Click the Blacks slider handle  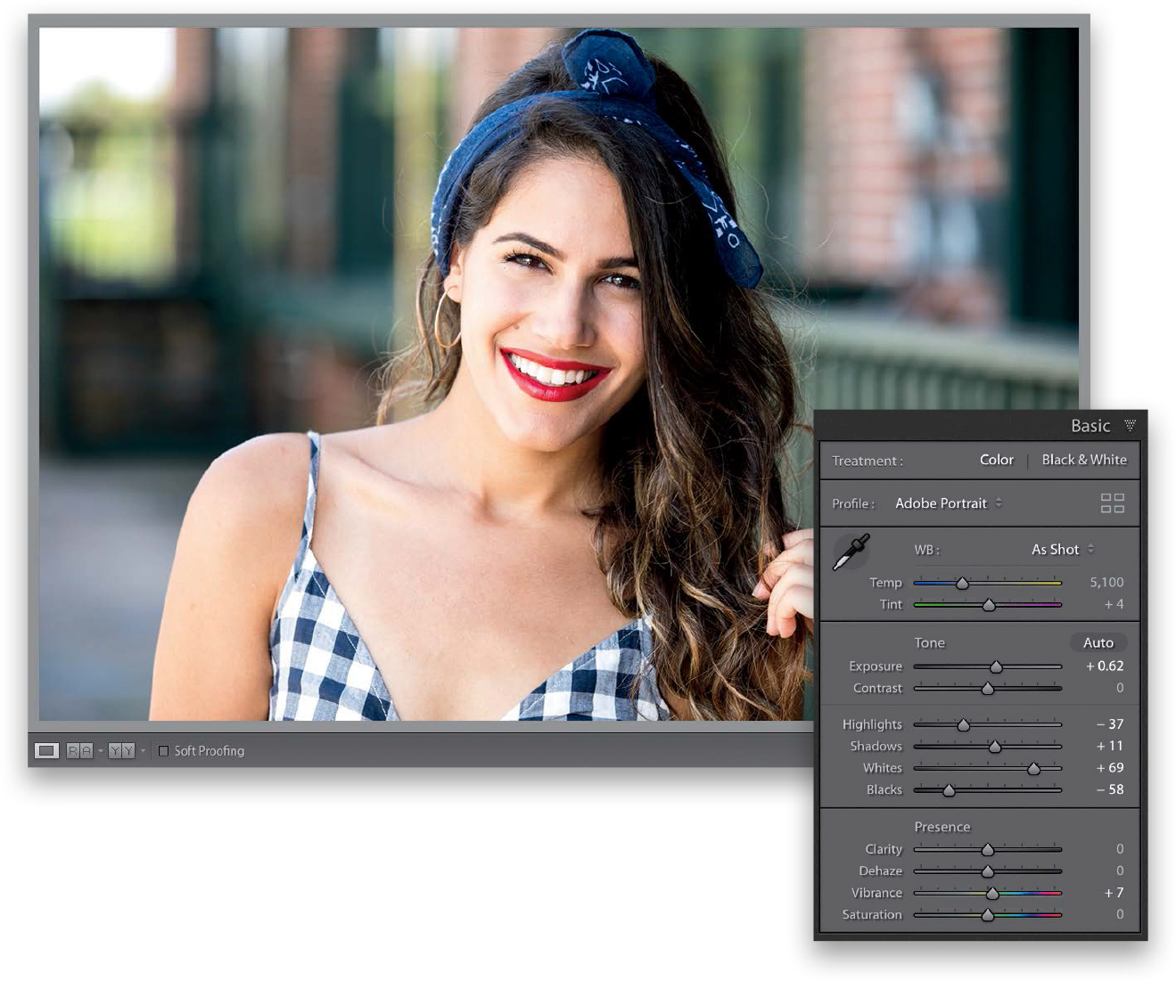[x=950, y=790]
